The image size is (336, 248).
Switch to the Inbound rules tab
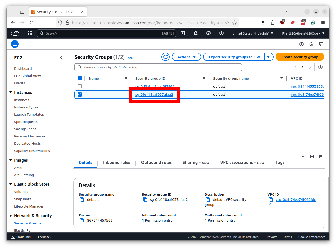tap(117, 162)
